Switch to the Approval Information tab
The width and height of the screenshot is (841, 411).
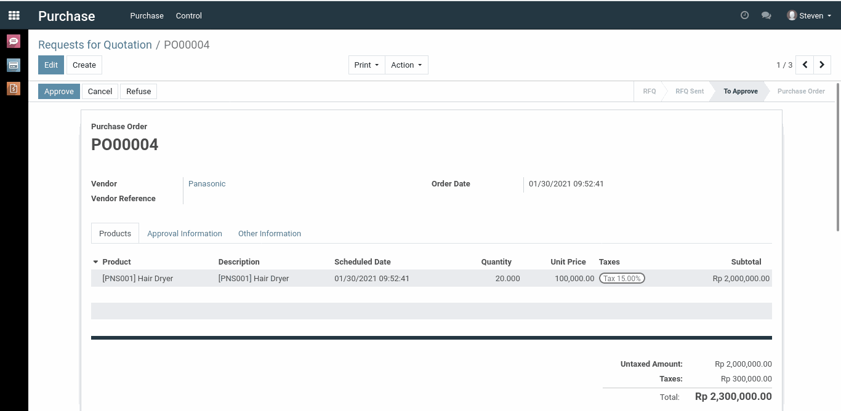pyautogui.click(x=185, y=234)
